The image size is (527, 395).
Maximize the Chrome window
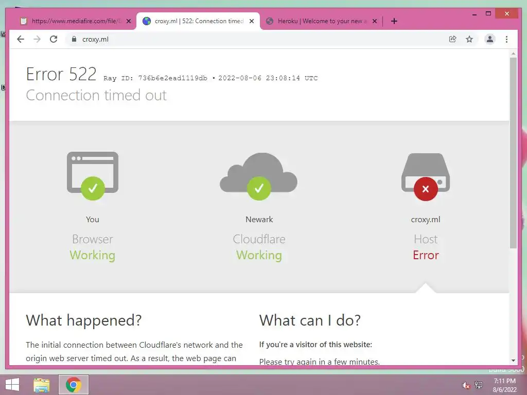coord(488,13)
